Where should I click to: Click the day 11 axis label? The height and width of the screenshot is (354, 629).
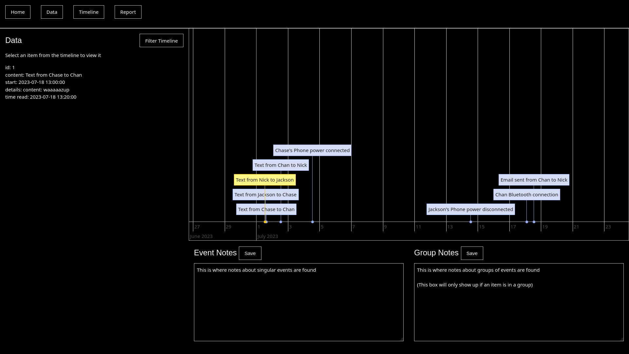(x=418, y=227)
